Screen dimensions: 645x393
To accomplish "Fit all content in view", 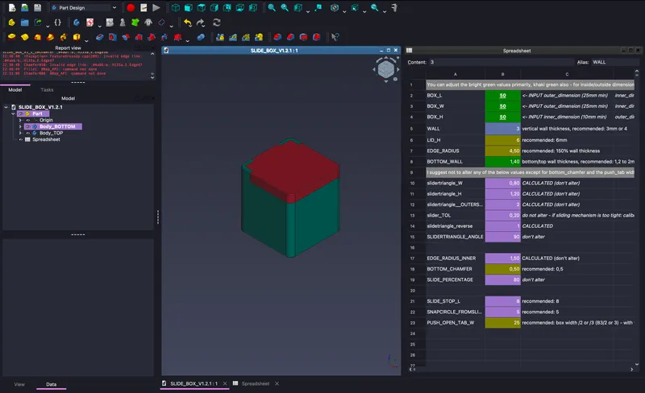I will (x=272, y=7).
